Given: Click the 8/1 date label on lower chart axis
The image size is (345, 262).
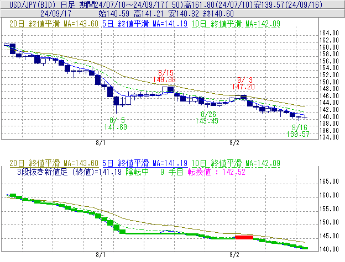Looking at the screenshot, I should click(x=100, y=255).
